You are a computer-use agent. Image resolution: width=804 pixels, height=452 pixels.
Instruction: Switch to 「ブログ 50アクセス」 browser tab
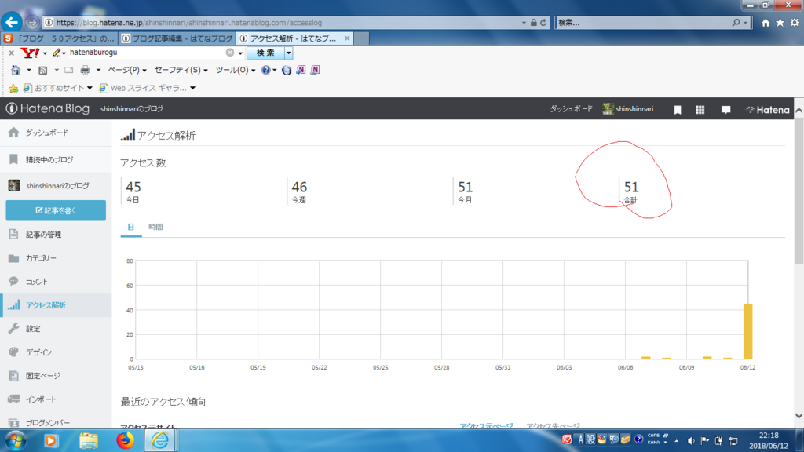tap(60, 38)
